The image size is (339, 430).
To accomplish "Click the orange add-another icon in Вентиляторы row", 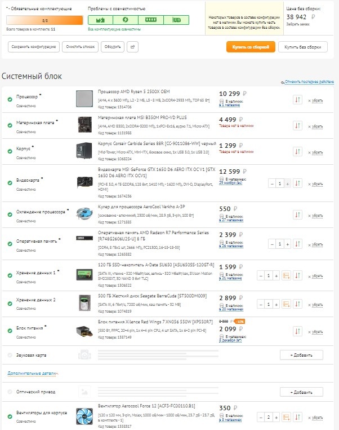I will 286,417.
